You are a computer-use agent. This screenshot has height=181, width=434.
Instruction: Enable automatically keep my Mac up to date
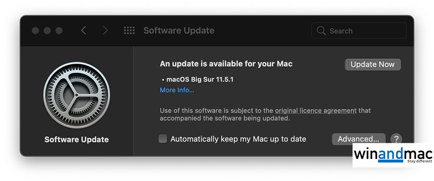[163, 139]
